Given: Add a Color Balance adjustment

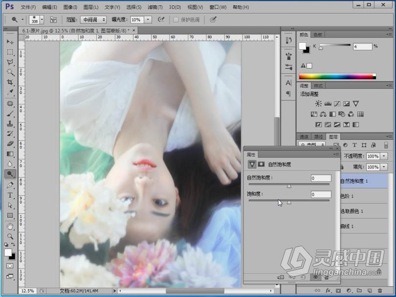Looking at the screenshot, I should pyautogui.click(x=323, y=114).
